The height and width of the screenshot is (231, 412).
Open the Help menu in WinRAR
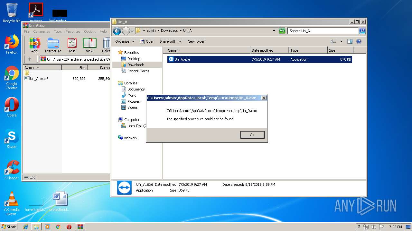click(x=103, y=31)
